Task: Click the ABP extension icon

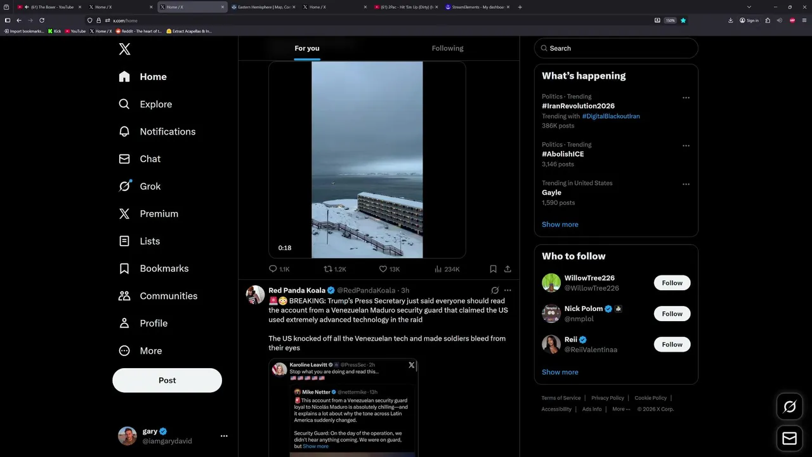Action: (792, 20)
